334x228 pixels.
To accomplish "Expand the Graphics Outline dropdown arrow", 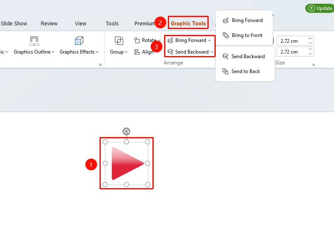I will 53,52.
